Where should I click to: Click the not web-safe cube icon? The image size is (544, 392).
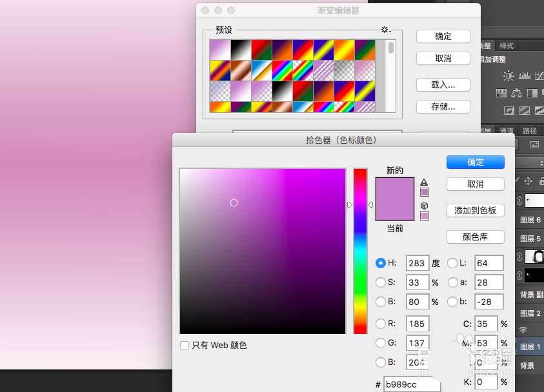[424, 206]
